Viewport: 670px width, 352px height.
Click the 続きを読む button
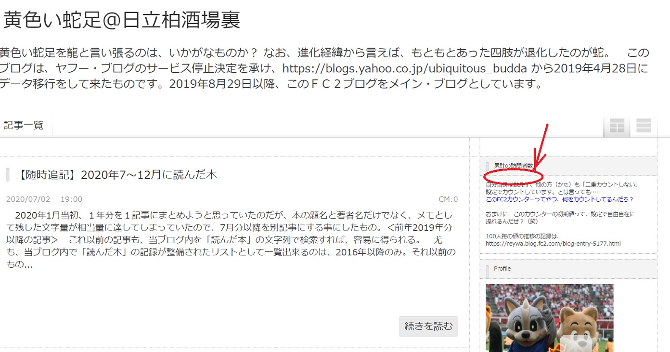pyautogui.click(x=428, y=326)
